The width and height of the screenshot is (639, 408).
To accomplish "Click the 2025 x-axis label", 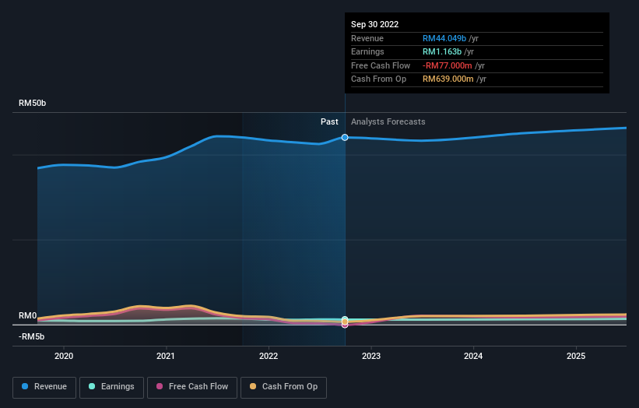I will click(x=576, y=356).
